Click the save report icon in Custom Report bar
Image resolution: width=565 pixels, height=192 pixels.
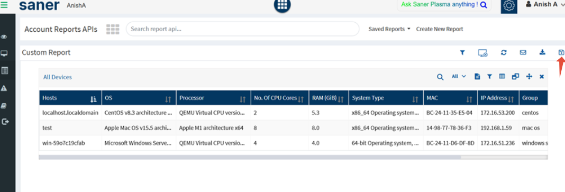pos(561,52)
